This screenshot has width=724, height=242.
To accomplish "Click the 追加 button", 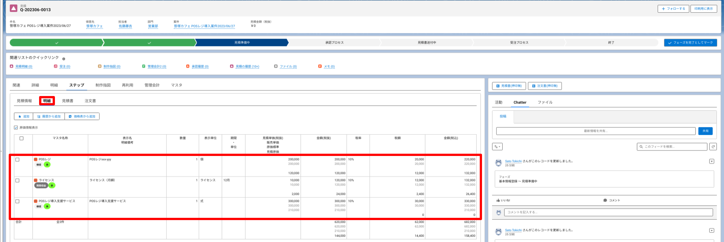I will pyautogui.click(x=24, y=116).
